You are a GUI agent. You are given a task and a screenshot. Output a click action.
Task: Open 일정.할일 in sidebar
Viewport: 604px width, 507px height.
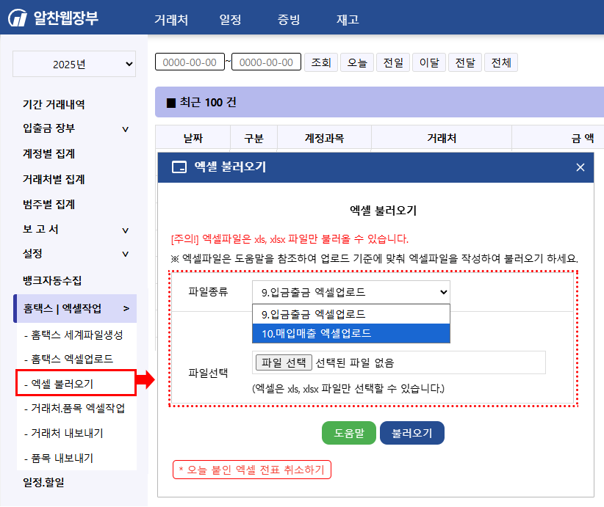[x=43, y=482]
